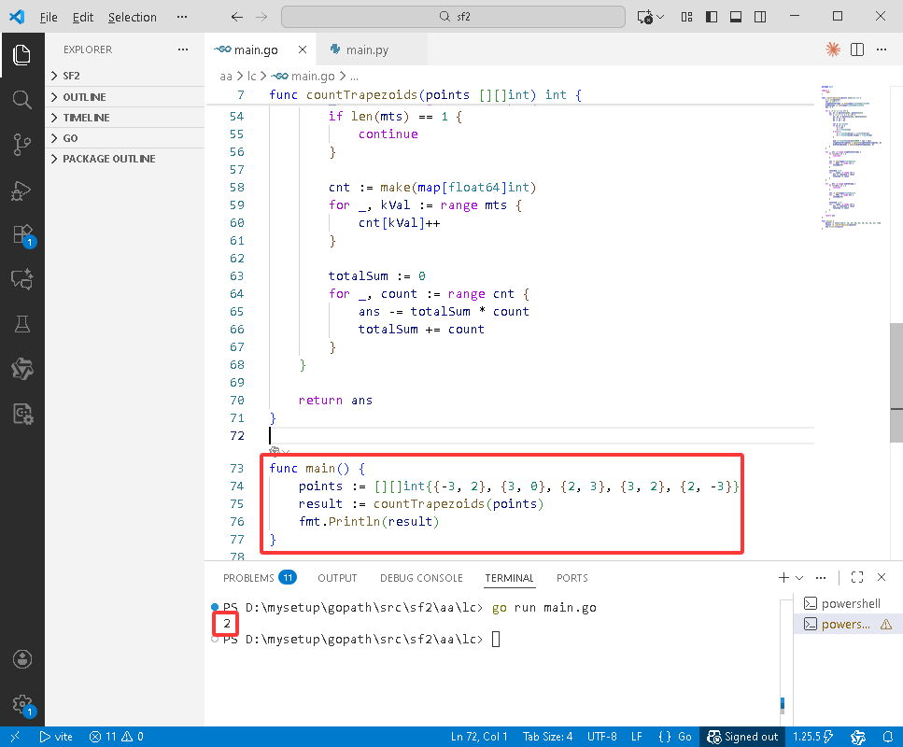Open the Edit menu
903x747 pixels.
83,18
